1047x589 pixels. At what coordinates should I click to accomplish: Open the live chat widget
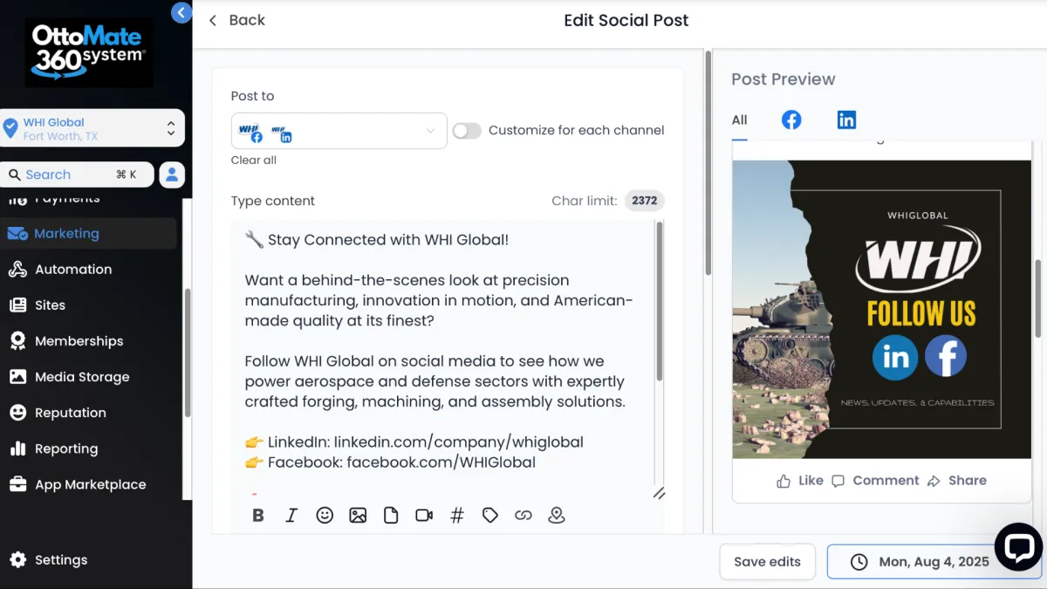point(1018,547)
